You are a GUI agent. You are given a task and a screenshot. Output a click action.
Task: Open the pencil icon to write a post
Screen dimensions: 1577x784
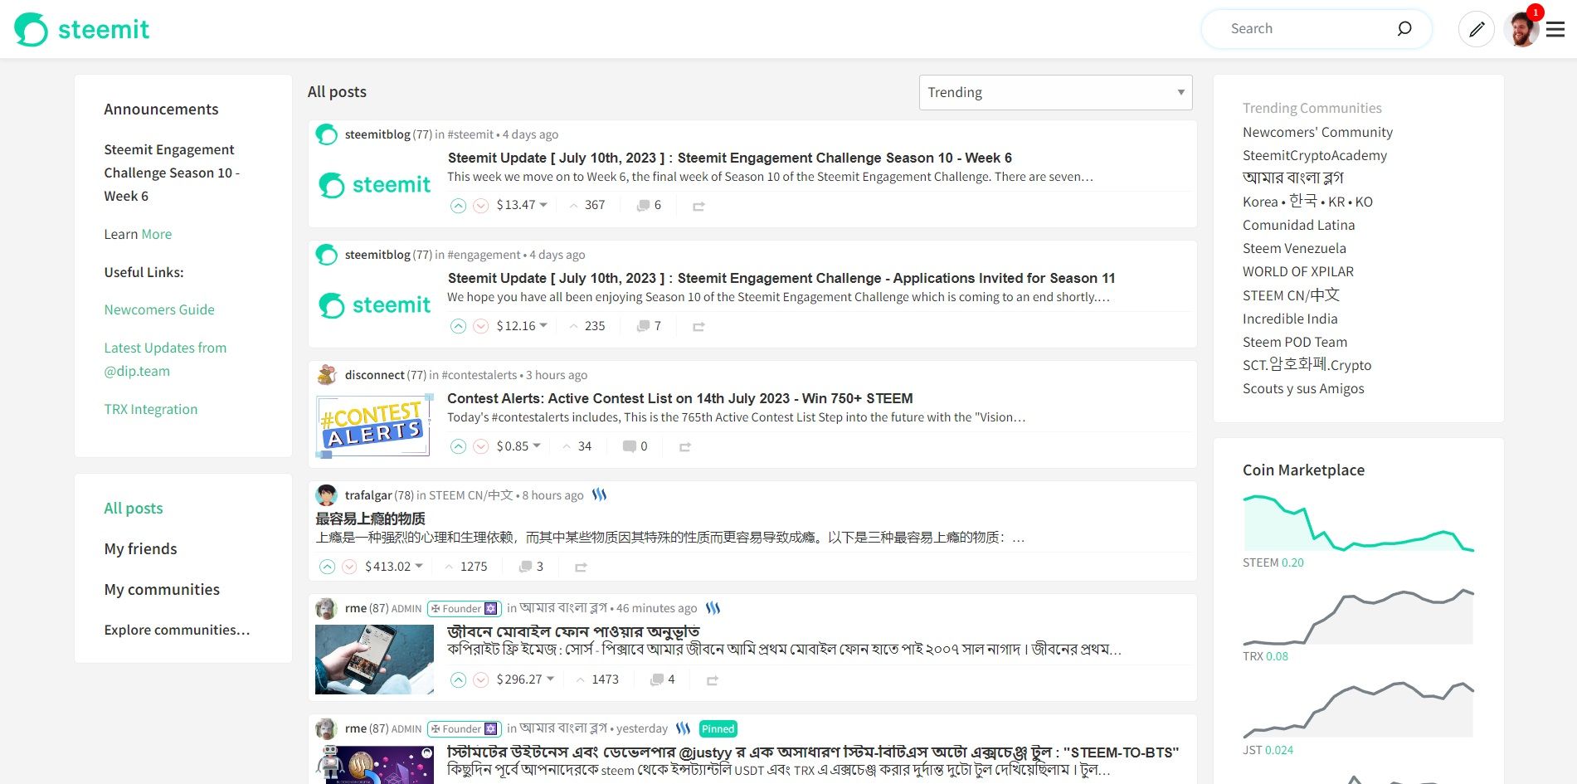[x=1476, y=28]
